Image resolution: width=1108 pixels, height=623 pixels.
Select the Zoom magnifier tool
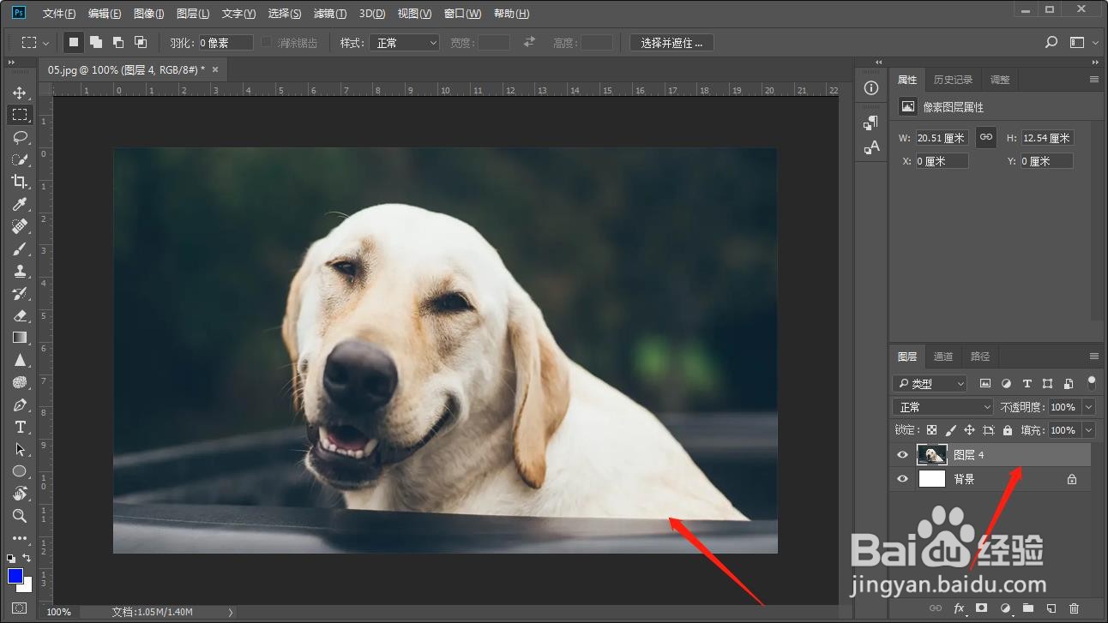19,516
